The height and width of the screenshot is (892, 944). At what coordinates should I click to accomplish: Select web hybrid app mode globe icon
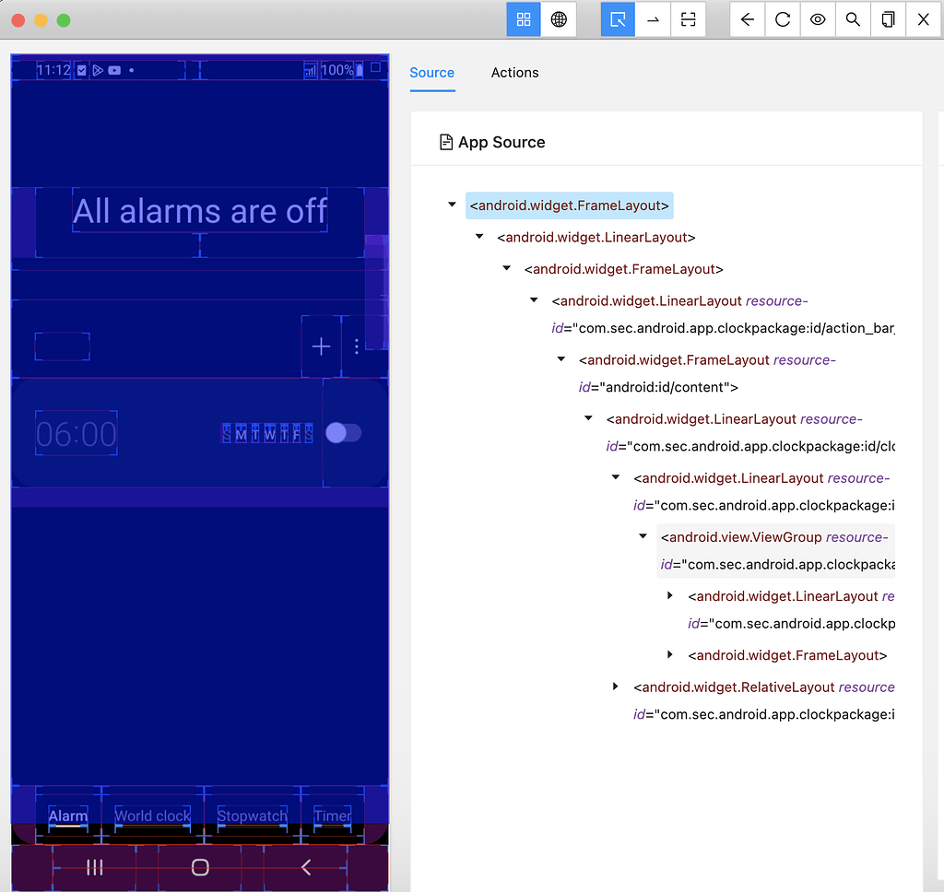click(559, 18)
